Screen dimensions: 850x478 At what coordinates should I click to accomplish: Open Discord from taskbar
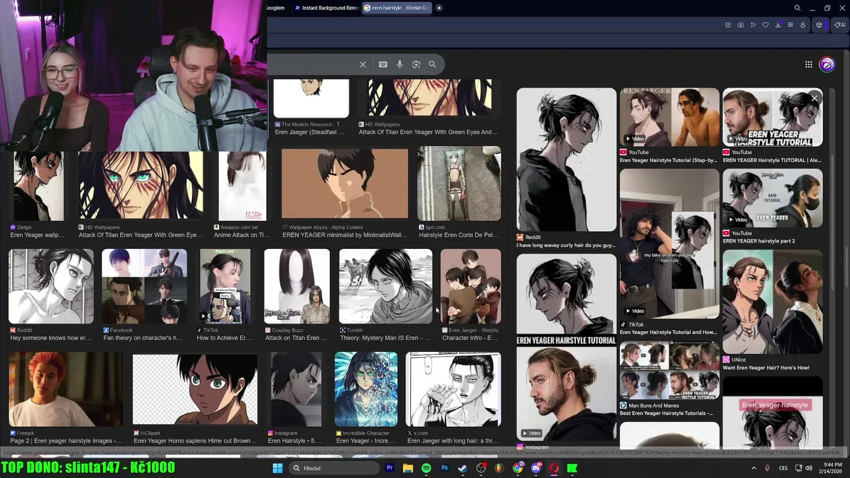click(536, 468)
